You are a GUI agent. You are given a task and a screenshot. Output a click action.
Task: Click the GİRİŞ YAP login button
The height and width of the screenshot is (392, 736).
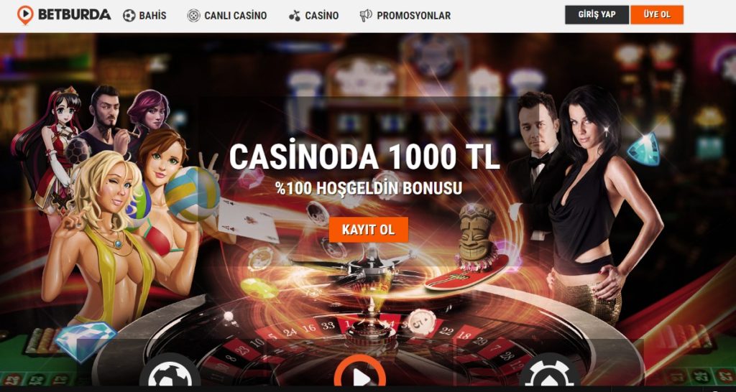click(597, 14)
